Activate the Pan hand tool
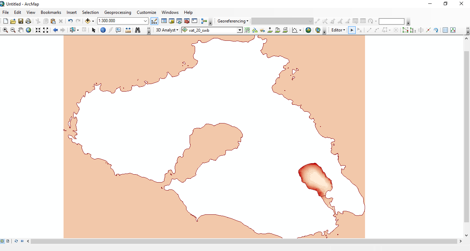Screen dimensions: 470x251 coord(21,30)
